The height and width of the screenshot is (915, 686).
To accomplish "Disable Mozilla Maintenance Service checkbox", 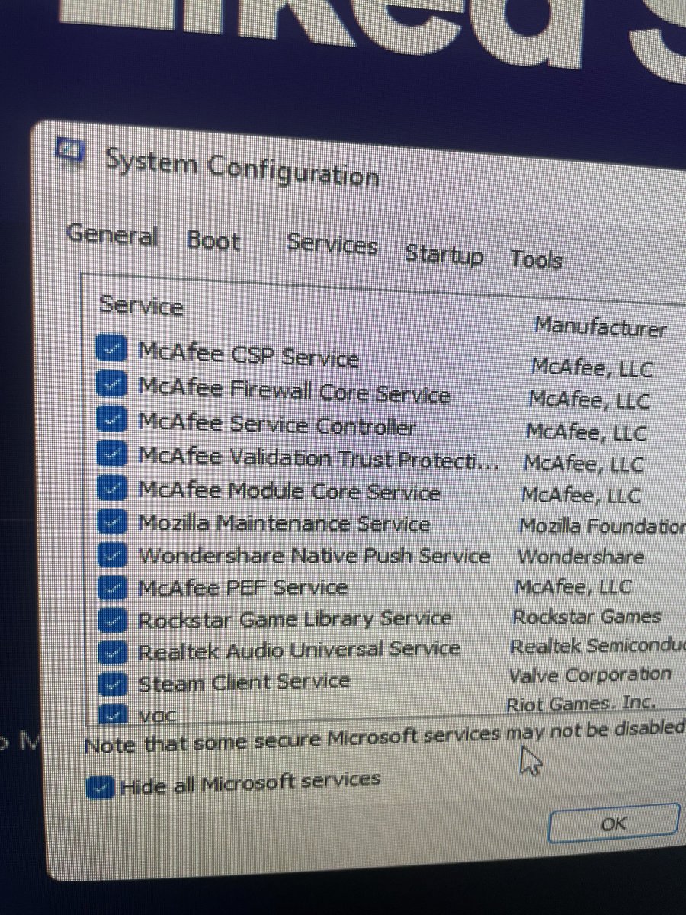I will (x=112, y=523).
